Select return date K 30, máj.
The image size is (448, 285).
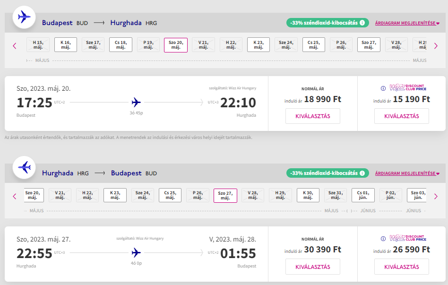(308, 195)
